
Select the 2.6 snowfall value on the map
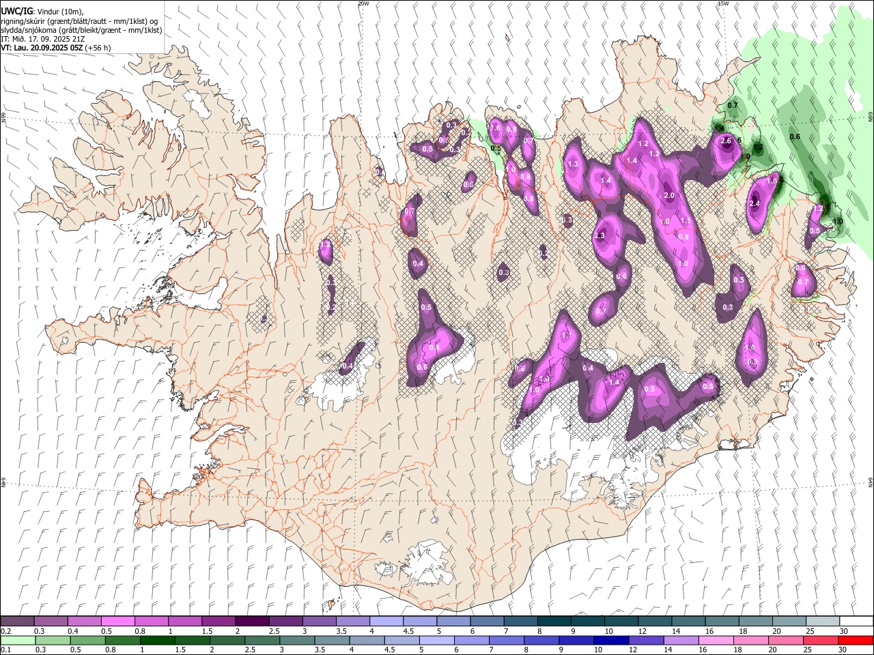(726, 141)
